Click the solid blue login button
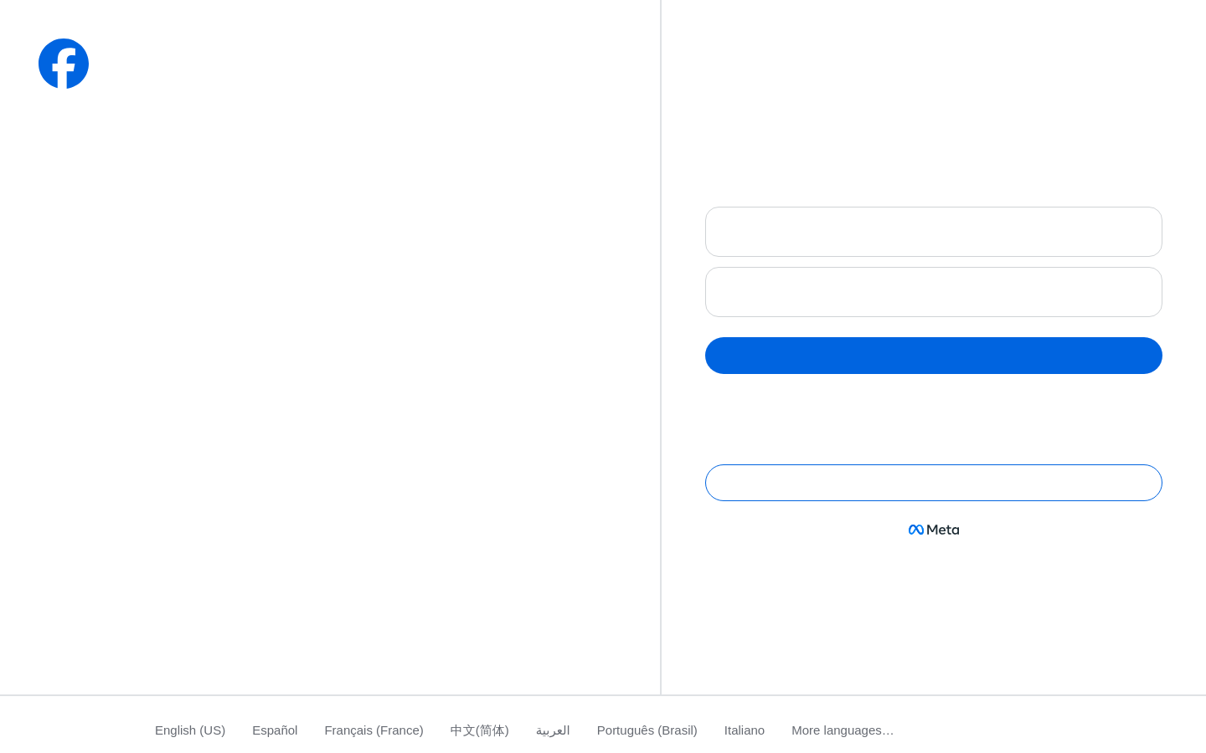The width and height of the screenshot is (1206, 753). pos(934,356)
